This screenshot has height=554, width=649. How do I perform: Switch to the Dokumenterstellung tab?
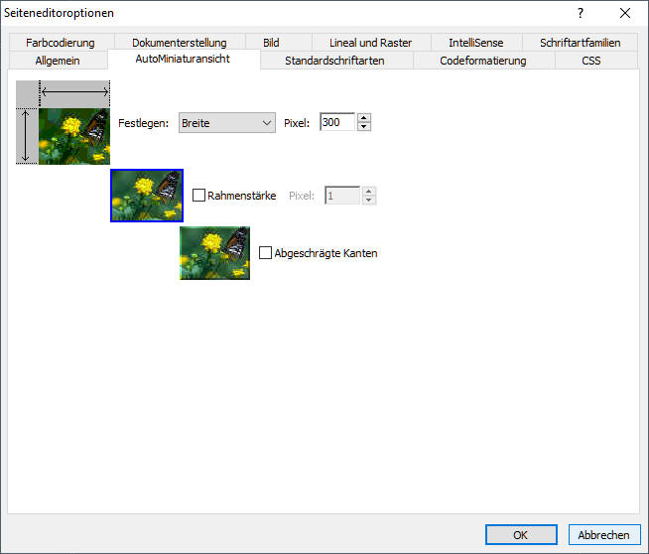pos(180,43)
